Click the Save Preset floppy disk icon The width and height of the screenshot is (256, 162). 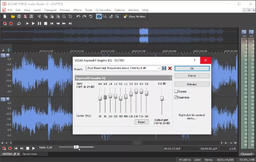164,69
